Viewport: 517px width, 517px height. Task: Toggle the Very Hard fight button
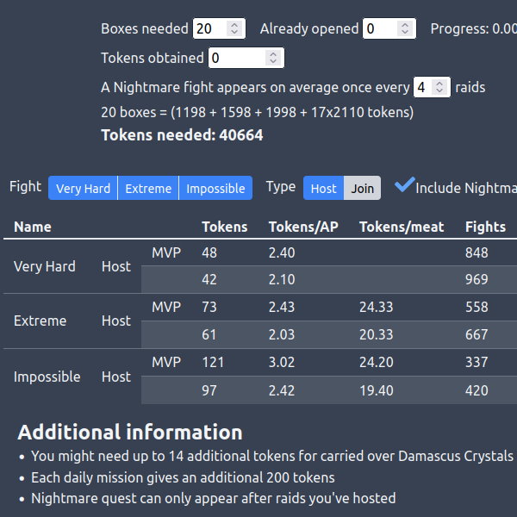tap(83, 189)
